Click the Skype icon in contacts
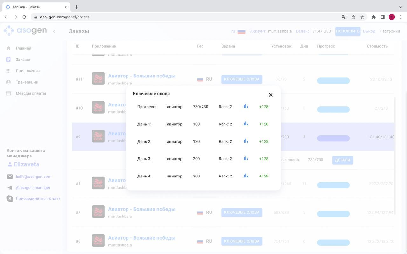 click(10, 198)
